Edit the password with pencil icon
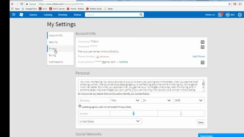Screen dimensions: 244x137 click(202, 47)
